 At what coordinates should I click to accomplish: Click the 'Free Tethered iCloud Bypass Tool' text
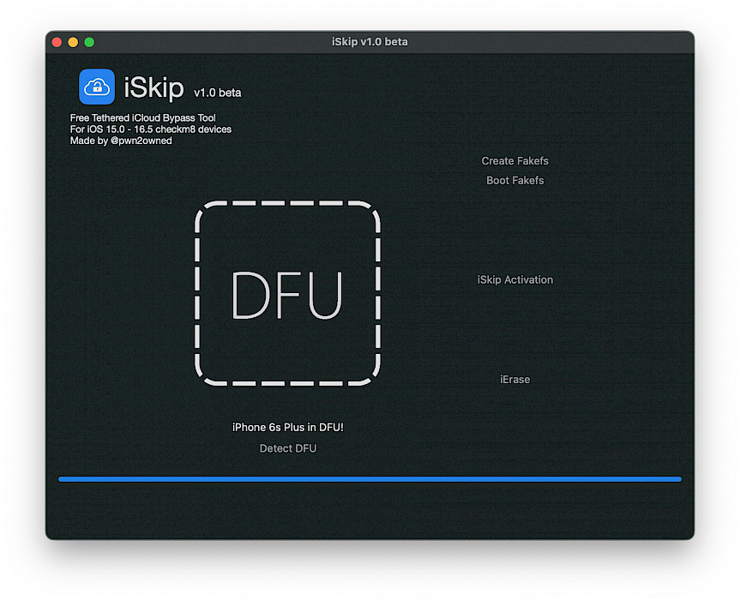pos(142,118)
